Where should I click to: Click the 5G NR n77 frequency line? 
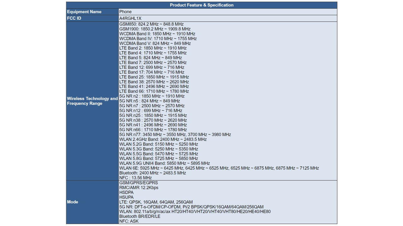[175, 134]
